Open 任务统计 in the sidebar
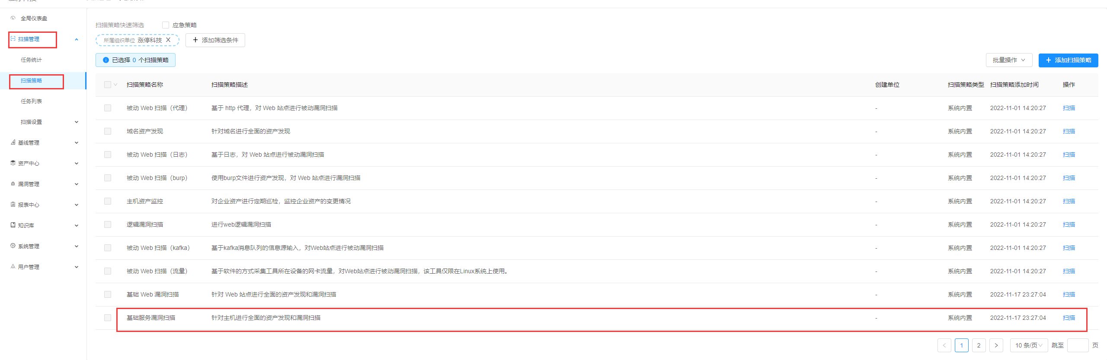The image size is (1107, 360). pyautogui.click(x=32, y=60)
